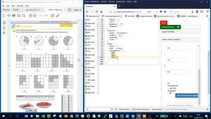
Task: Show site information icon in Firefox address bar
Action: point(111,12)
